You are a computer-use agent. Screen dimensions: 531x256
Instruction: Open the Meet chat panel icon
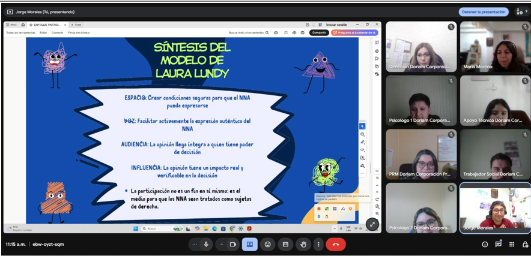tap(498, 244)
